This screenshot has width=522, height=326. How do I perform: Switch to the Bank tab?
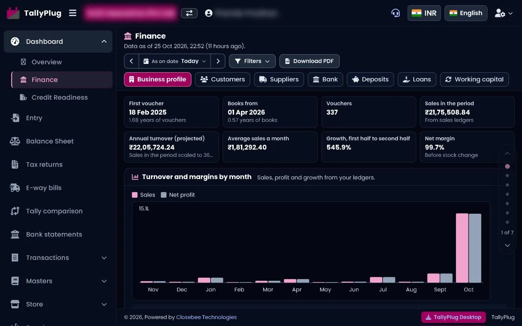click(x=325, y=79)
